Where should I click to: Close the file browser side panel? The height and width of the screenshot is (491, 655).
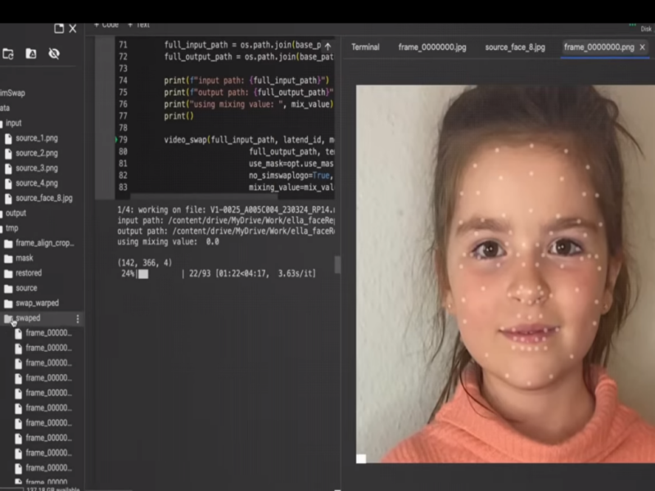click(x=73, y=29)
